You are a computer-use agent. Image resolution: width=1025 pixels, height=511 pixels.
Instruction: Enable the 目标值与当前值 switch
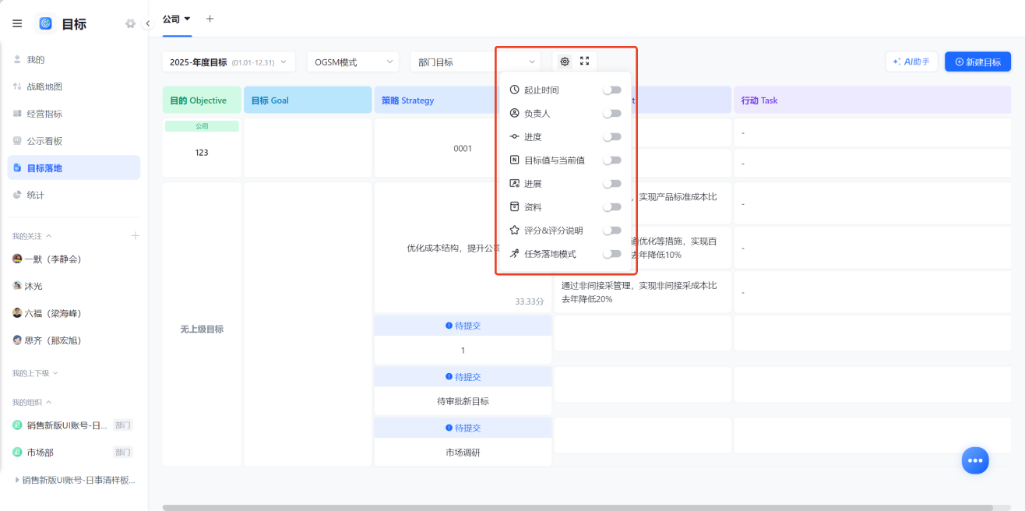point(612,160)
